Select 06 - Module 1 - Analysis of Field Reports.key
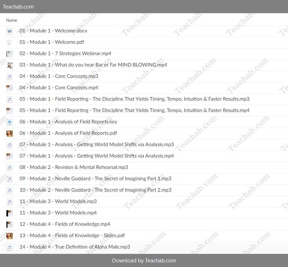 (68, 122)
